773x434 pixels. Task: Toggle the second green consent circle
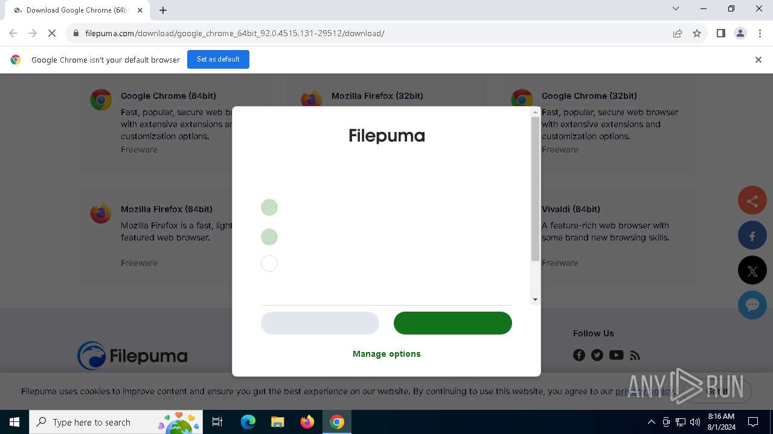[269, 237]
